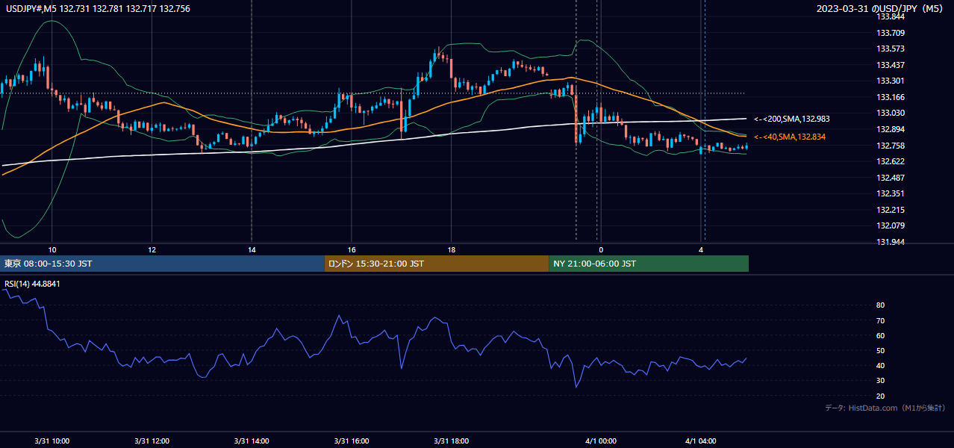This screenshot has width=954, height=448.
Task: Click hour label 14 on chart time axis
Action: 252,249
